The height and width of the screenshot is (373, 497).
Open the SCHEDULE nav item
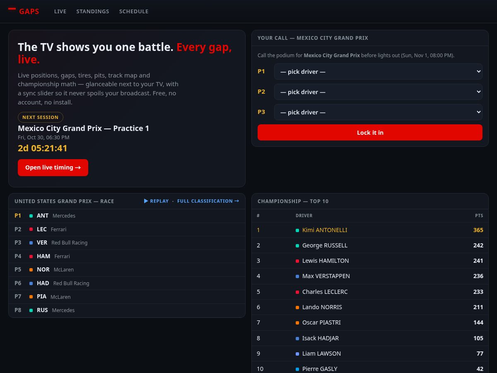click(134, 12)
